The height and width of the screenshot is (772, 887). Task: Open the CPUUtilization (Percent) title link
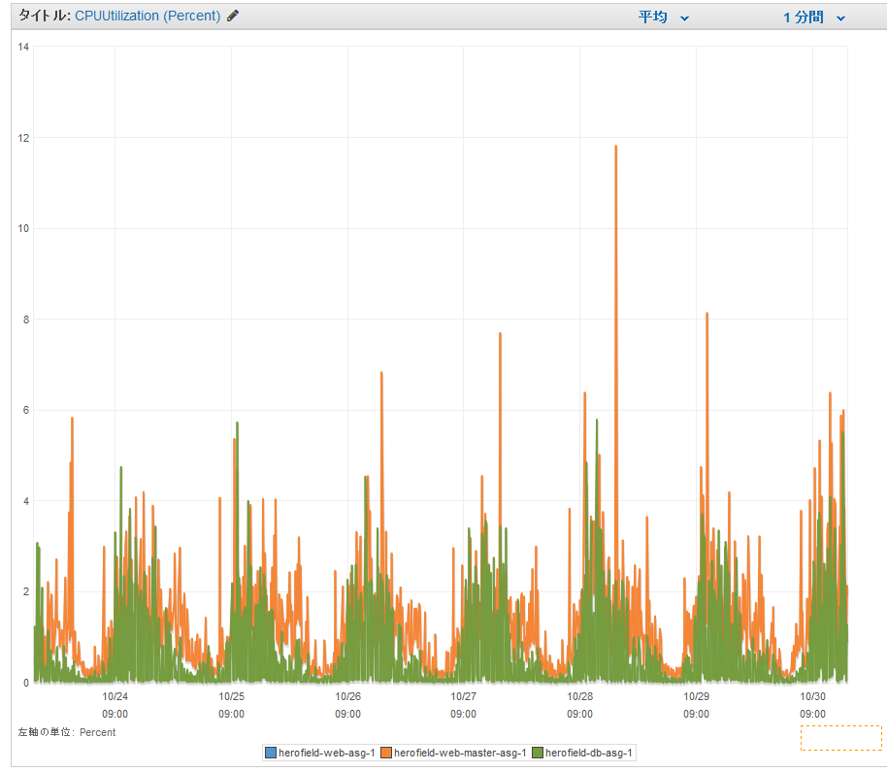148,17
